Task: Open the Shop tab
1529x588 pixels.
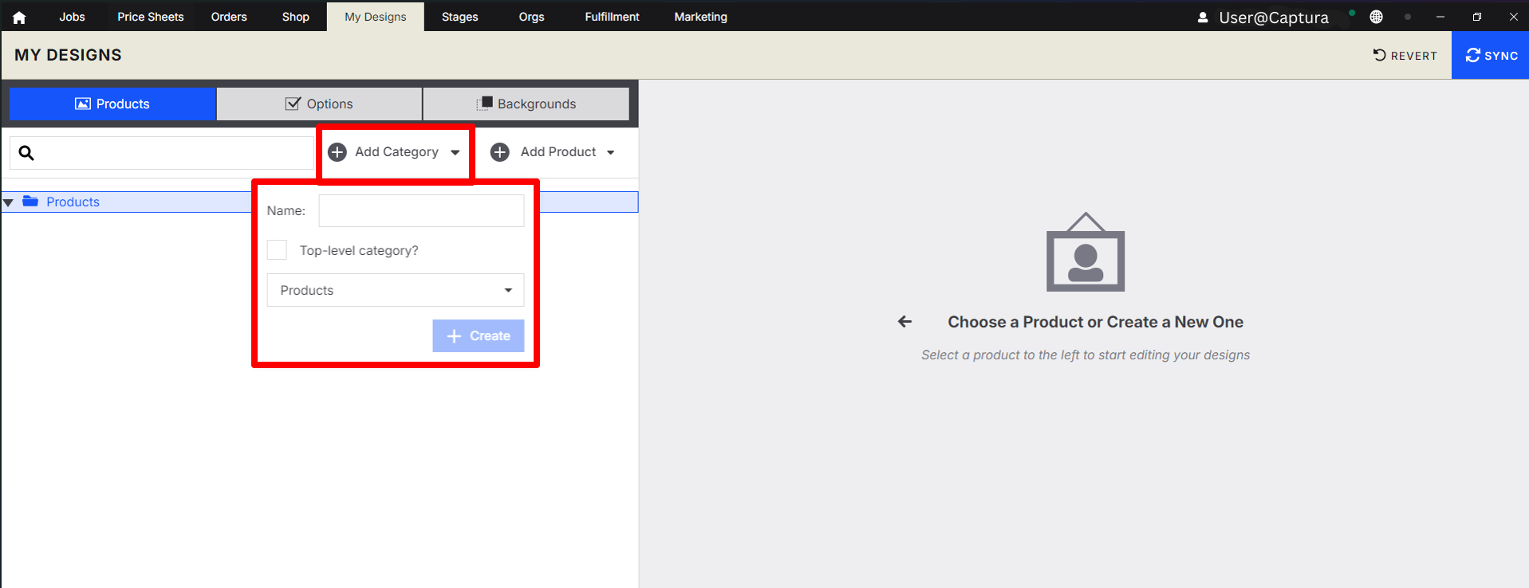Action: pyautogui.click(x=295, y=17)
